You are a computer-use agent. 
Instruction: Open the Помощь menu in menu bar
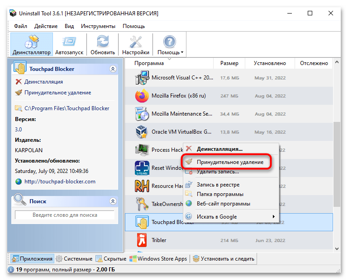(133, 26)
